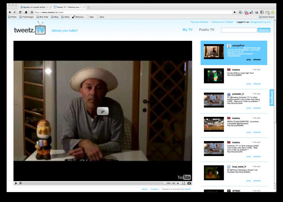Click the YouTube logo on the video

coord(184,177)
